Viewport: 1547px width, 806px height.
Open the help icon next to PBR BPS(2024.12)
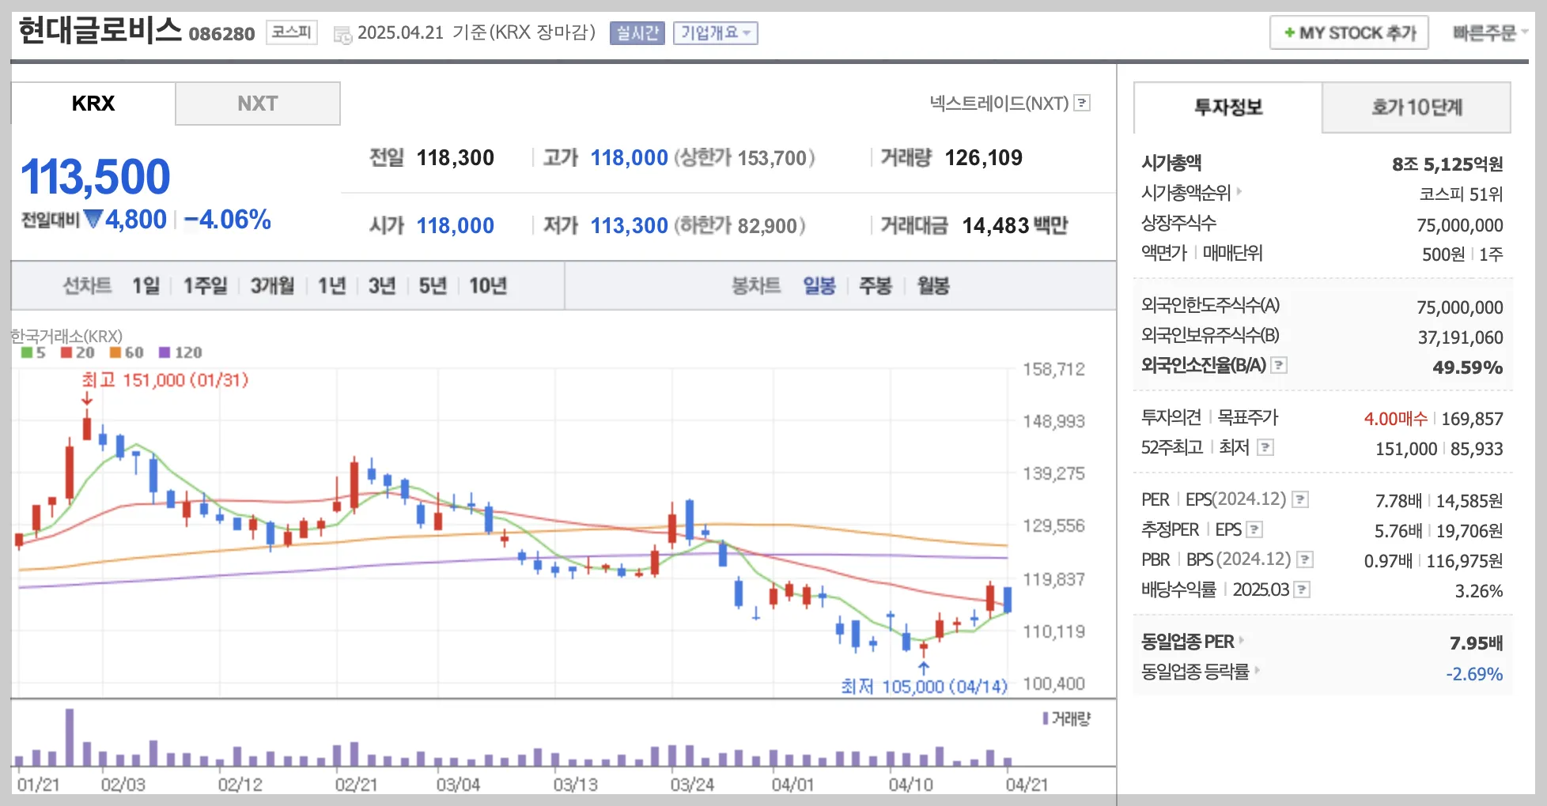tap(1305, 559)
